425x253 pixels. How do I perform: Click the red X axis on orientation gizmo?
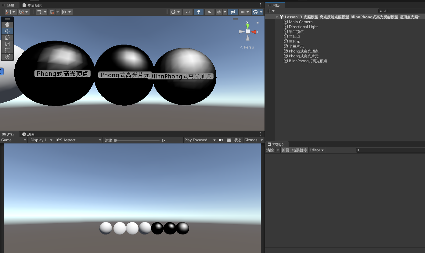click(x=254, y=32)
